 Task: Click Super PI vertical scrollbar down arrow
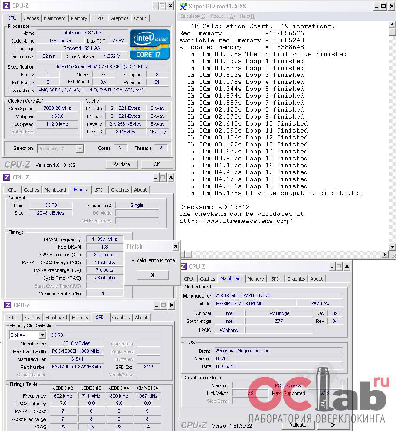[392, 247]
